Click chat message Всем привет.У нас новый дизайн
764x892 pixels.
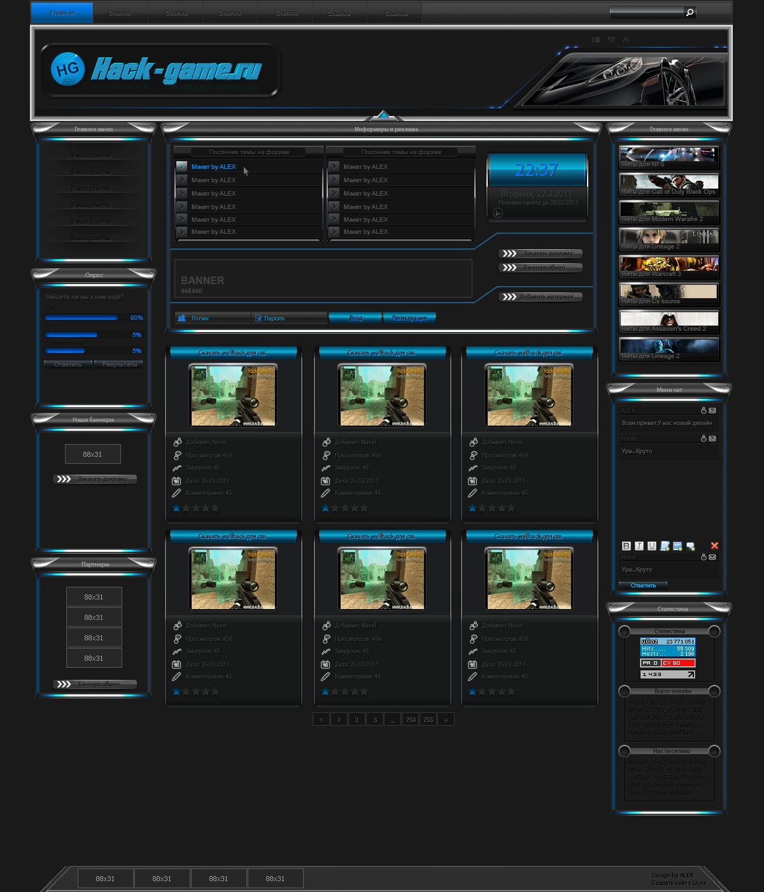click(667, 422)
